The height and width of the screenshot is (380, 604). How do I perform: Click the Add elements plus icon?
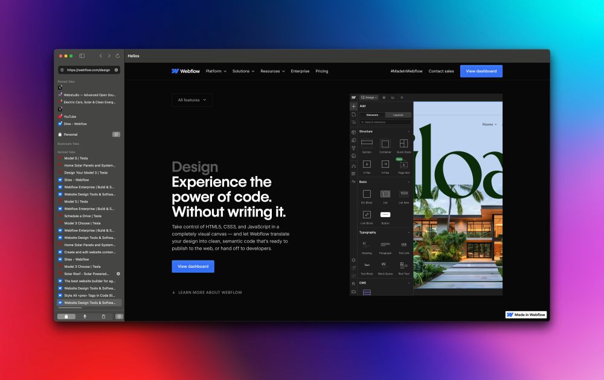(353, 106)
